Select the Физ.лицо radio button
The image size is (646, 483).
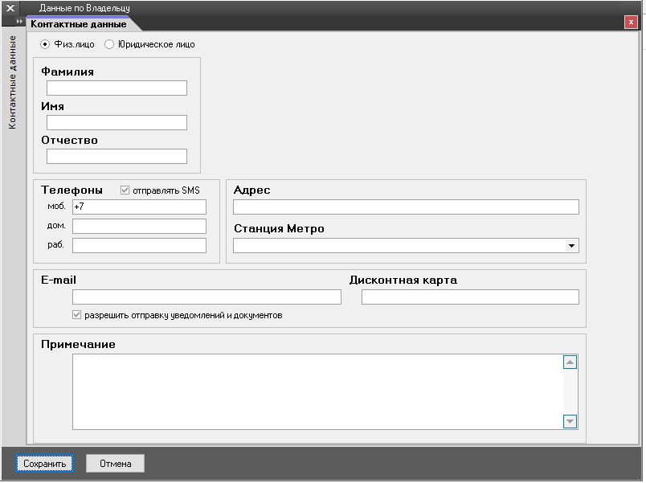point(45,44)
